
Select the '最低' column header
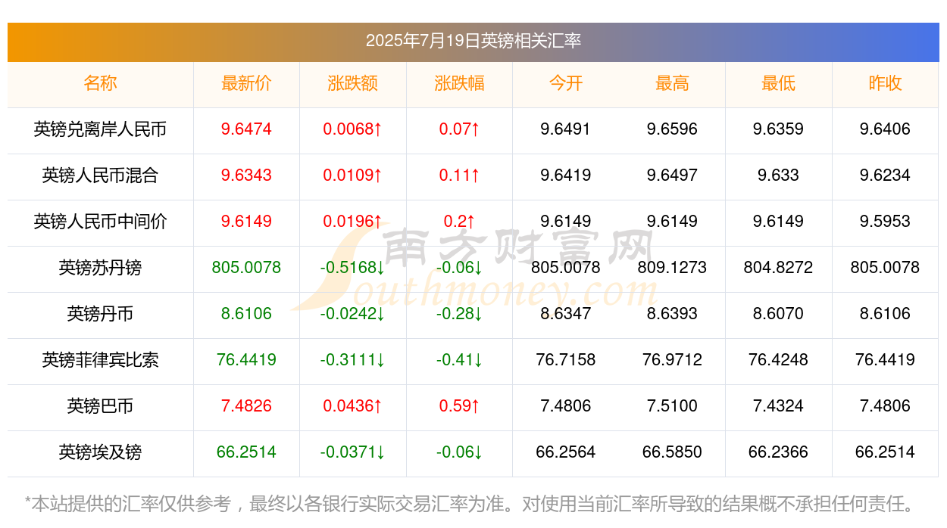778,83
